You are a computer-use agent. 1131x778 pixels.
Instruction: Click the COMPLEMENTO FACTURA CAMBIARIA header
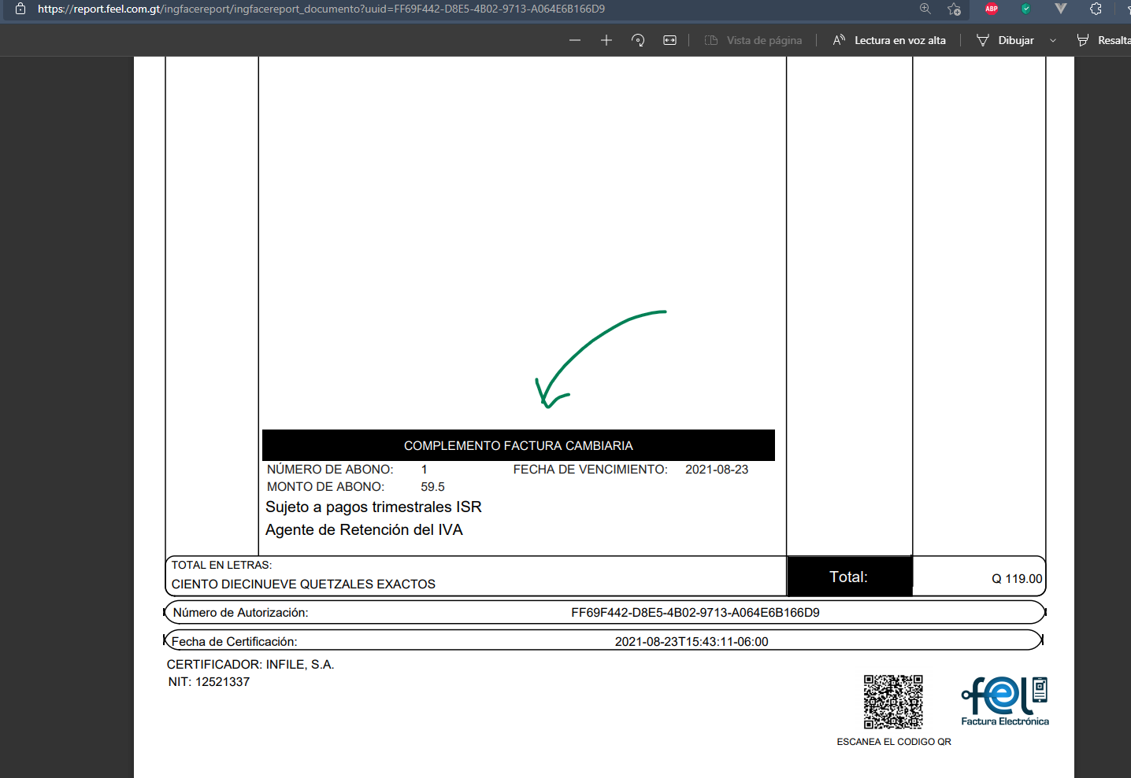pos(518,445)
